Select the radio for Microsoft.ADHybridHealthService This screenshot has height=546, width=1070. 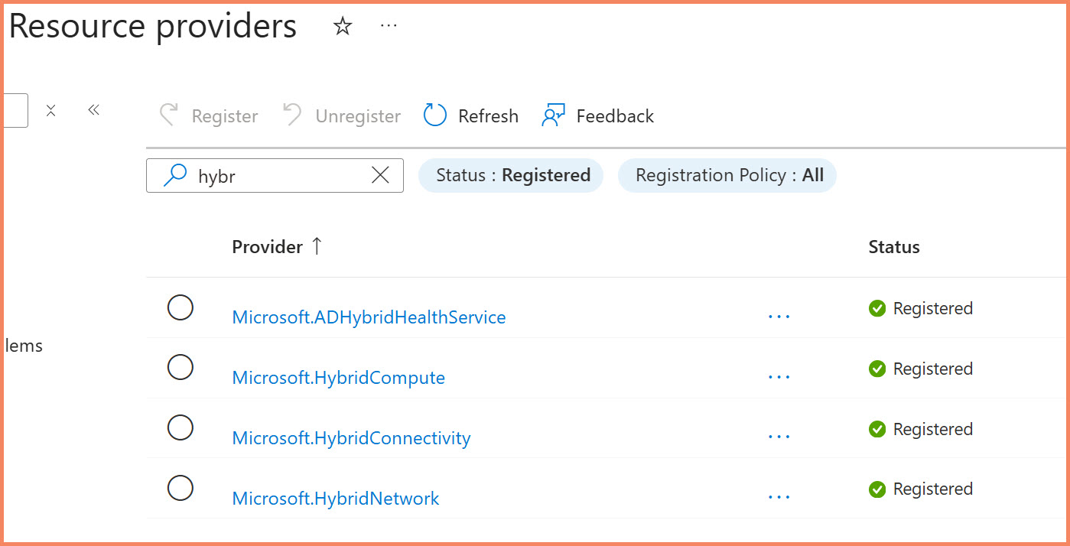point(181,307)
